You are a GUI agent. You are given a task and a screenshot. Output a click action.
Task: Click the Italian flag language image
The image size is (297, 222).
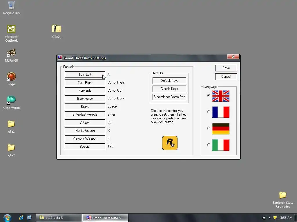click(221, 145)
